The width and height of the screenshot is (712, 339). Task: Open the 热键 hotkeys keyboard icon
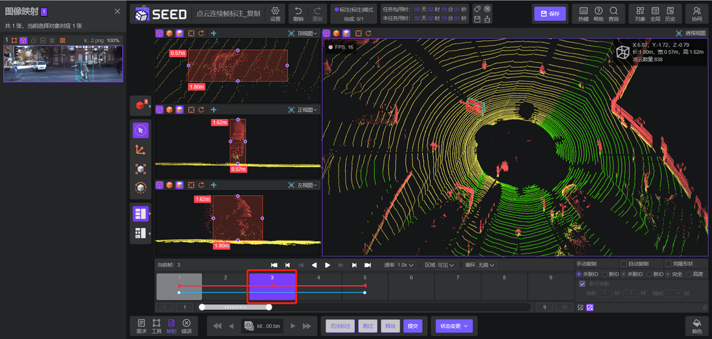coord(583,14)
